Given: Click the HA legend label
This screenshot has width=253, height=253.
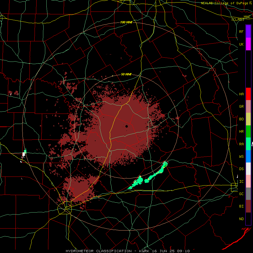Looking at the screenshot, I should [x=241, y=94].
